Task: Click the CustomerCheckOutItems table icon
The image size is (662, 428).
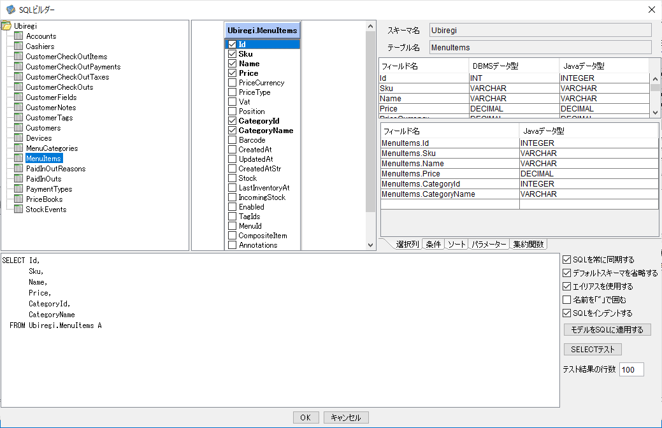Action: (x=18, y=56)
